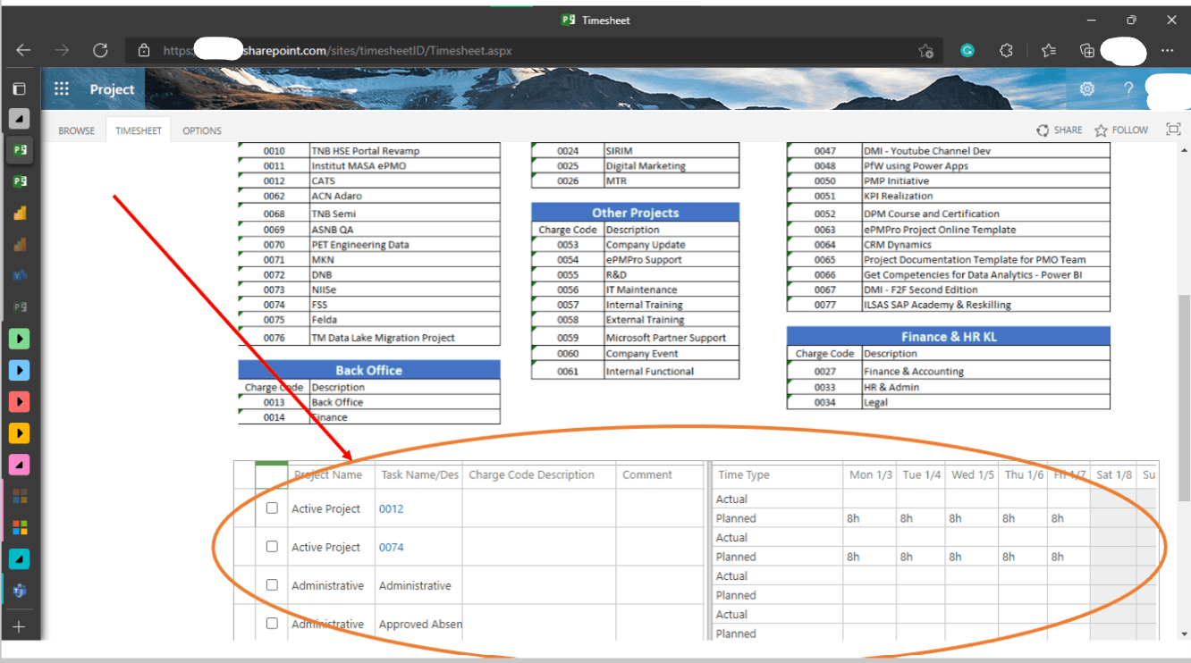Viewport: 1191px width, 663px height.
Task: View site information lock icon
Action: [144, 51]
